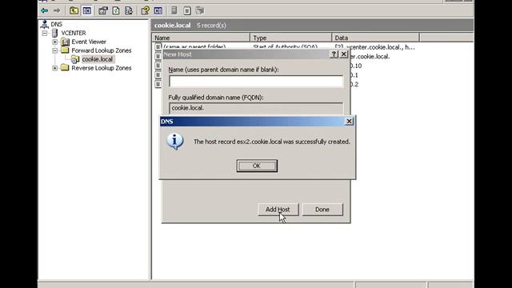Collapse the VCENTER tree node
This screenshot has height=288, width=512.
pos(45,33)
